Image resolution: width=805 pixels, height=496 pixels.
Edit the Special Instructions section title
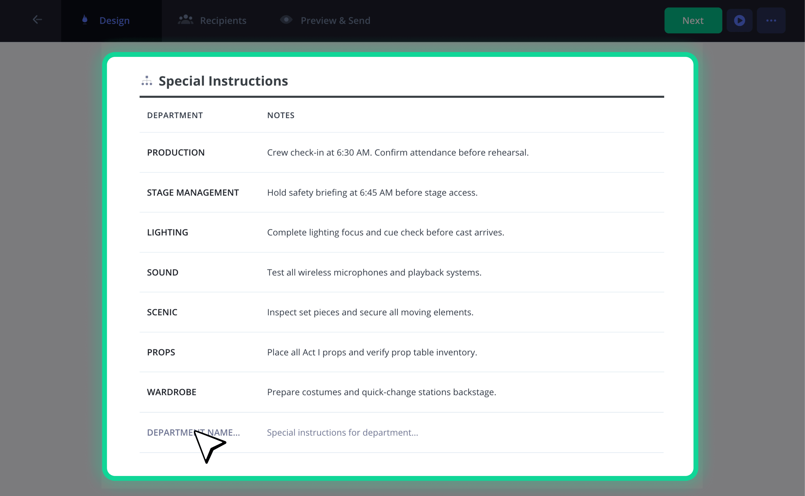tap(223, 81)
